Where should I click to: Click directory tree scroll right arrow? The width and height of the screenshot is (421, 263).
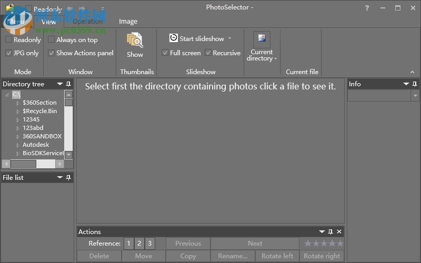pyautogui.click(x=59, y=164)
